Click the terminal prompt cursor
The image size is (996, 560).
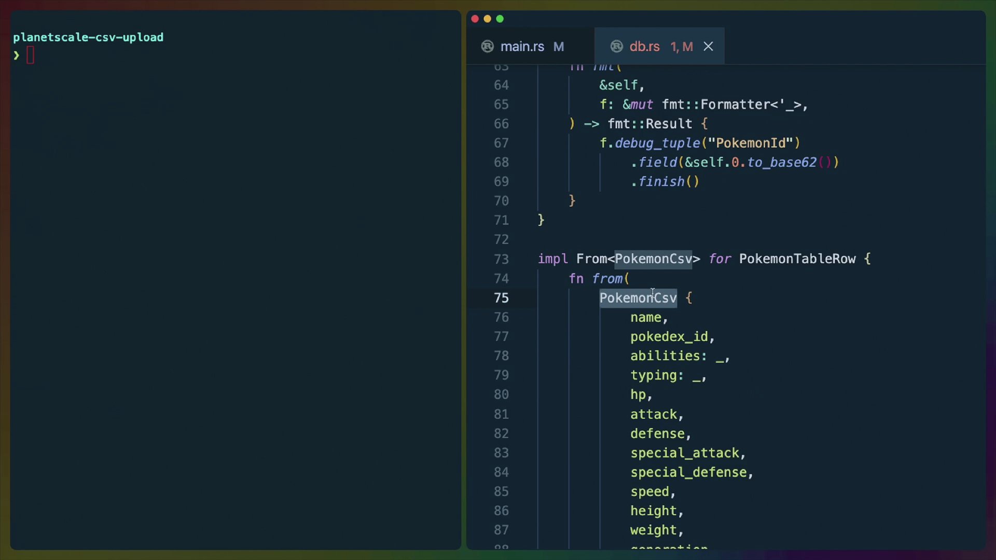pyautogui.click(x=30, y=55)
